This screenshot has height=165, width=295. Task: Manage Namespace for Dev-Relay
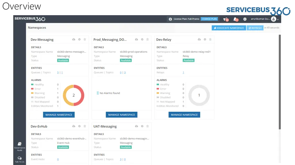click(184, 115)
